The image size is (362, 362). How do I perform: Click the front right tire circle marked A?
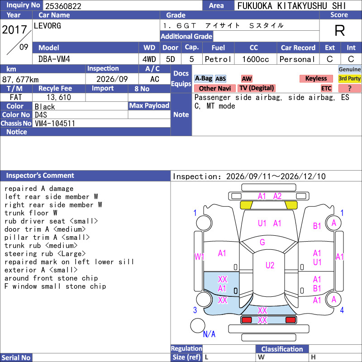click(x=333, y=223)
